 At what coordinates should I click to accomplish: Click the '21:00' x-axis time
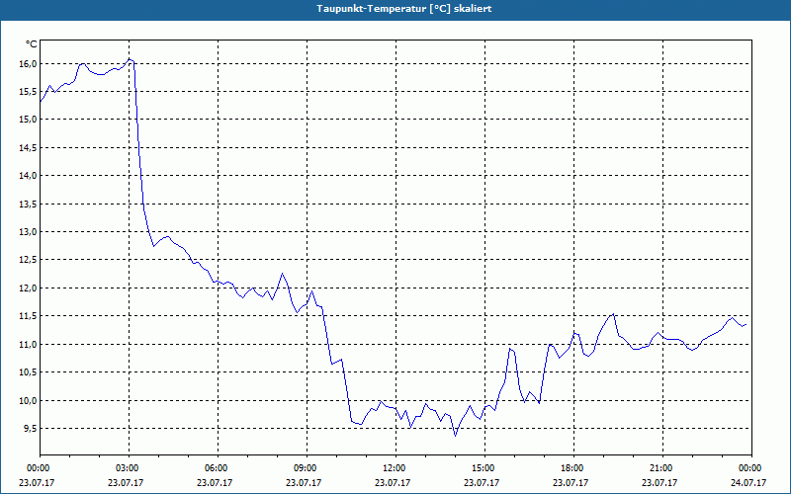click(x=662, y=468)
